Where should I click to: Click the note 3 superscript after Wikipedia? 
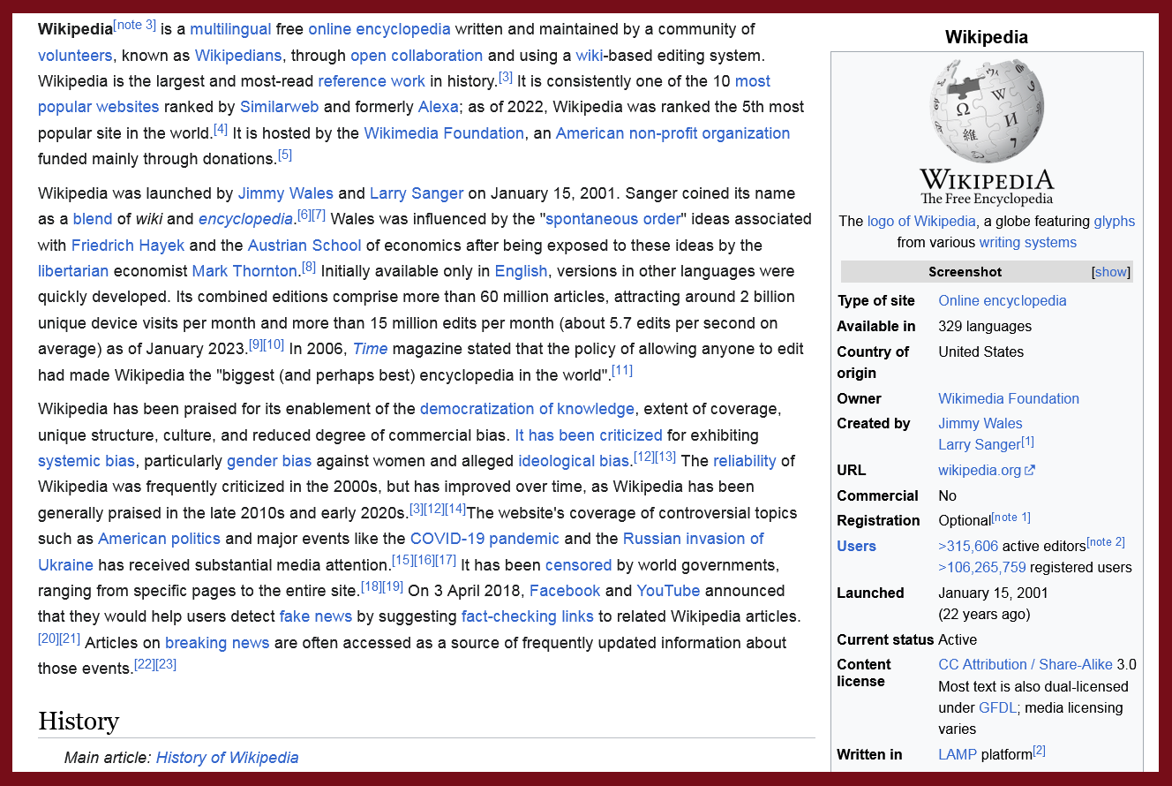point(135,25)
